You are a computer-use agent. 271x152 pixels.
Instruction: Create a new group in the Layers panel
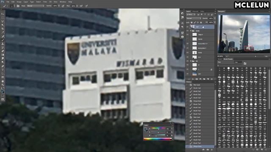click(x=204, y=79)
